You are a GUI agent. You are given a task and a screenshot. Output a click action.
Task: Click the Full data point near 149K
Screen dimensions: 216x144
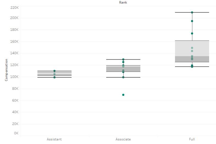tap(192, 48)
